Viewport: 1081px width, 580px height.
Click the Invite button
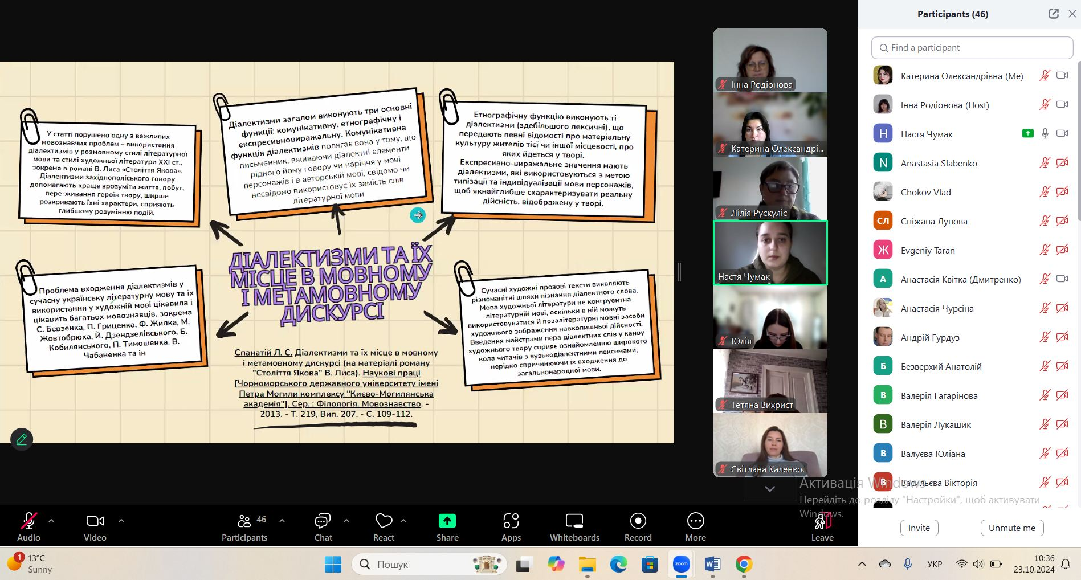(919, 528)
